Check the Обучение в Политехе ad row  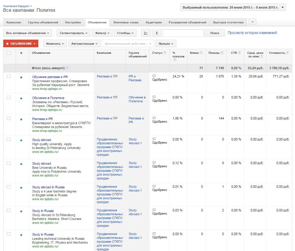click(x=9, y=97)
